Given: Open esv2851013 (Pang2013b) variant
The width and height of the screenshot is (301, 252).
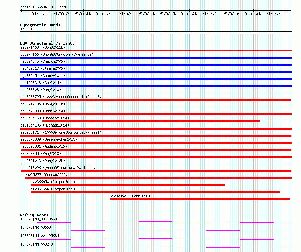Looking at the screenshot, I should (43, 161).
